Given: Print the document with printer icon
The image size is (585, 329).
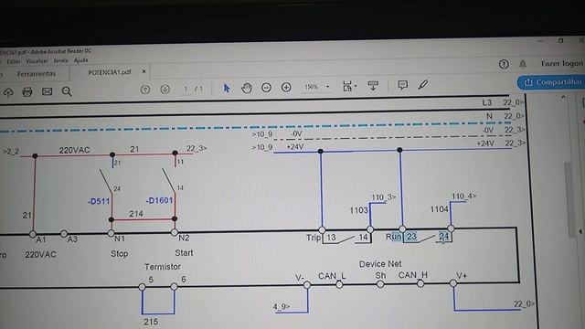Looking at the screenshot, I should pos(27,91).
